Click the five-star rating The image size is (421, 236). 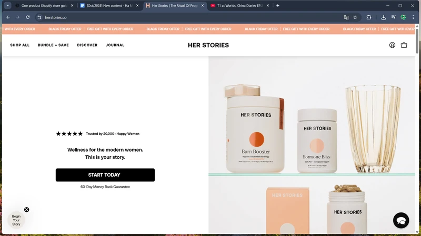point(69,134)
